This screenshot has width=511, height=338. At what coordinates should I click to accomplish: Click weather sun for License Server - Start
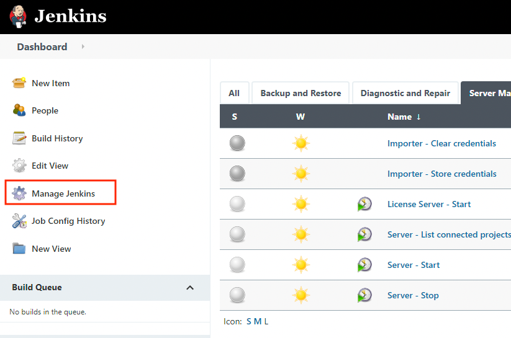click(301, 204)
